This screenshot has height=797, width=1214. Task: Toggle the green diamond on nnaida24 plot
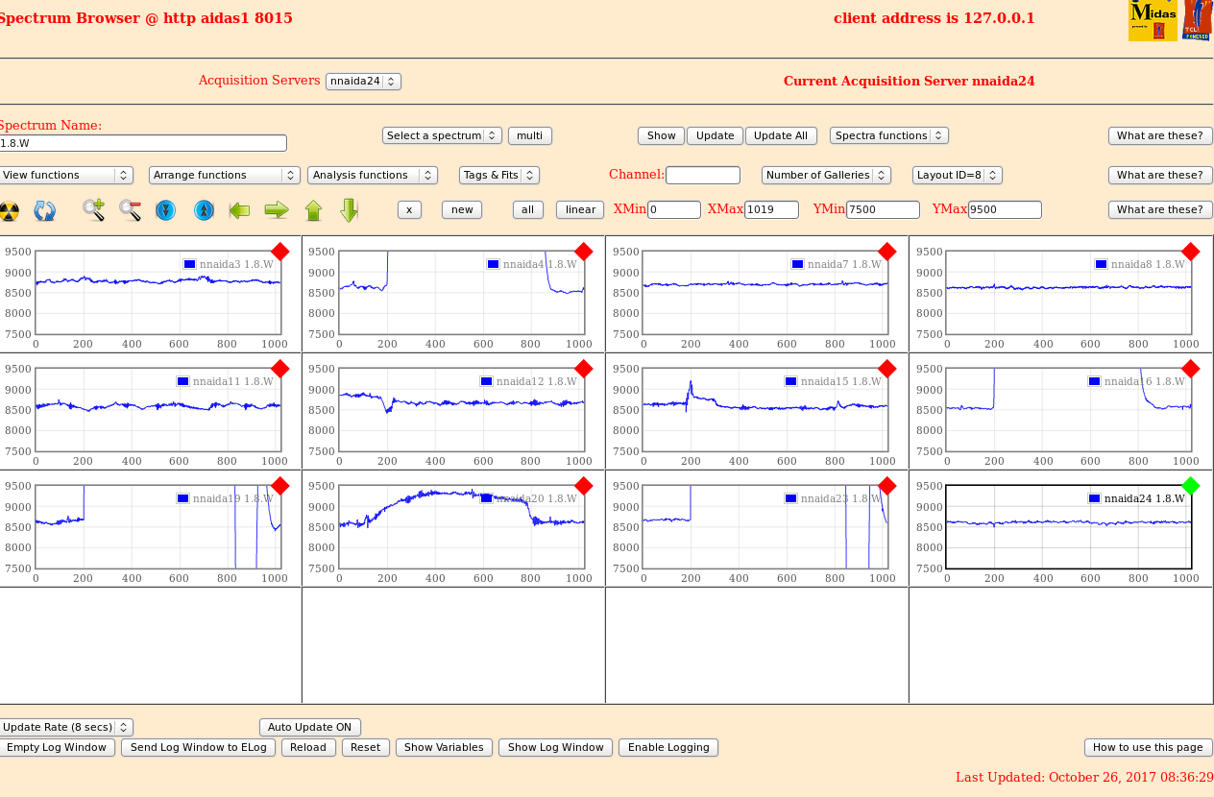pyautogui.click(x=1190, y=486)
